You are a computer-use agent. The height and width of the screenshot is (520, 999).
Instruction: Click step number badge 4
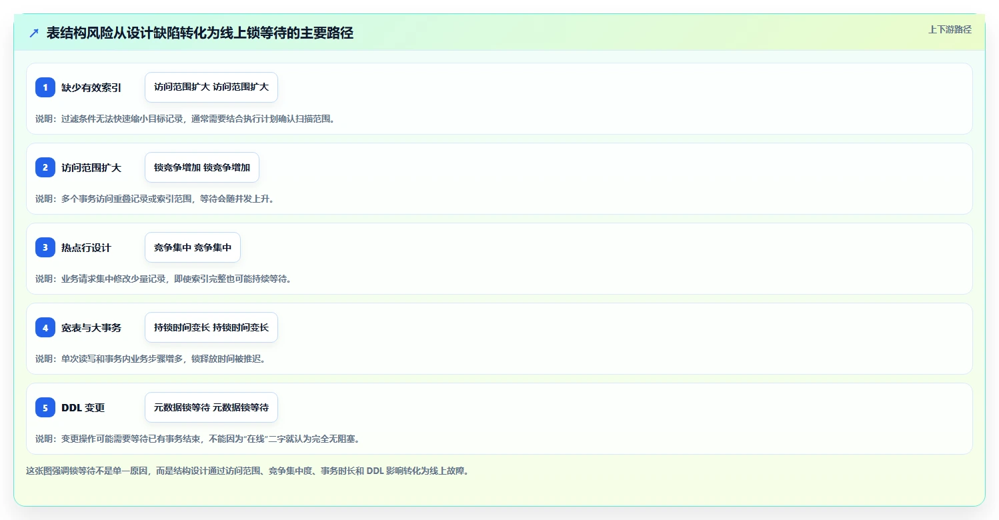tap(45, 327)
